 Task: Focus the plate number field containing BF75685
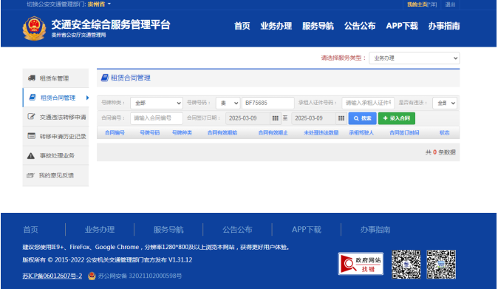[268, 103]
